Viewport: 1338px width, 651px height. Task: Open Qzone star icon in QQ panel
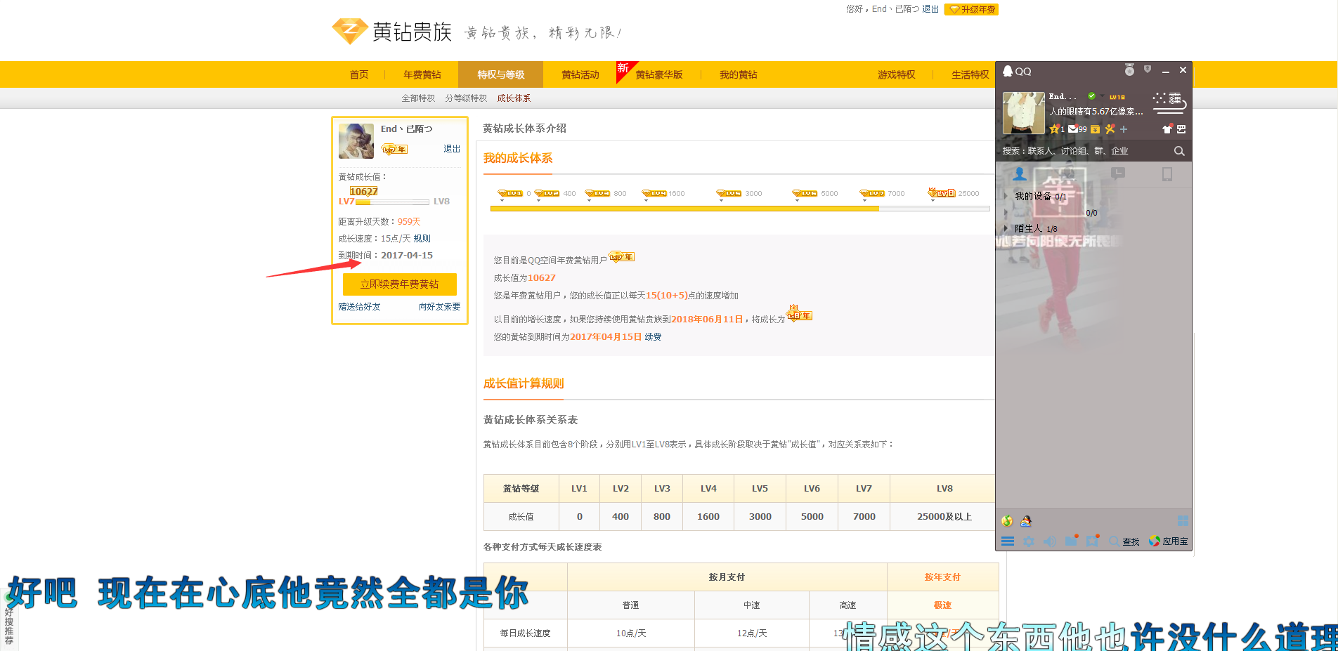1056,129
